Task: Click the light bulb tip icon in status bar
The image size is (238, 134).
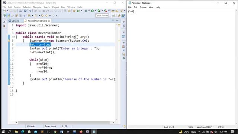Action: coord(125,127)
